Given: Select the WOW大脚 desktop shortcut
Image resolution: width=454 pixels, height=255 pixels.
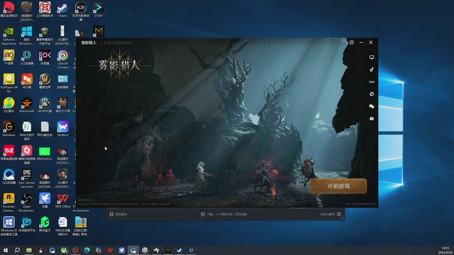Looking at the screenshot, I should [x=45, y=105].
